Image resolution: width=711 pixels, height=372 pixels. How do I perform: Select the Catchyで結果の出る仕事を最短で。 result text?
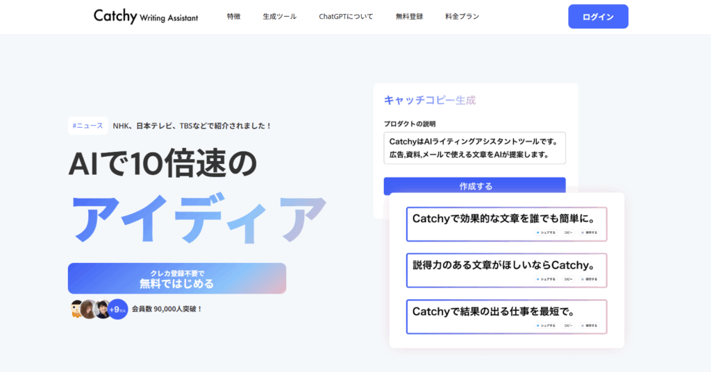(494, 312)
